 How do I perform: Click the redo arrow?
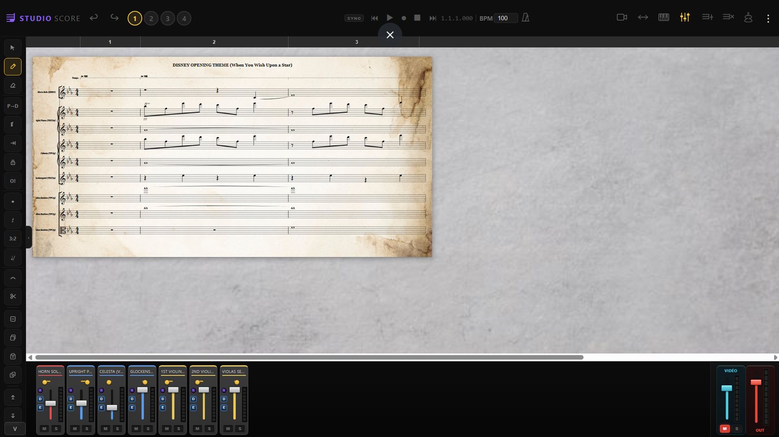coord(114,17)
